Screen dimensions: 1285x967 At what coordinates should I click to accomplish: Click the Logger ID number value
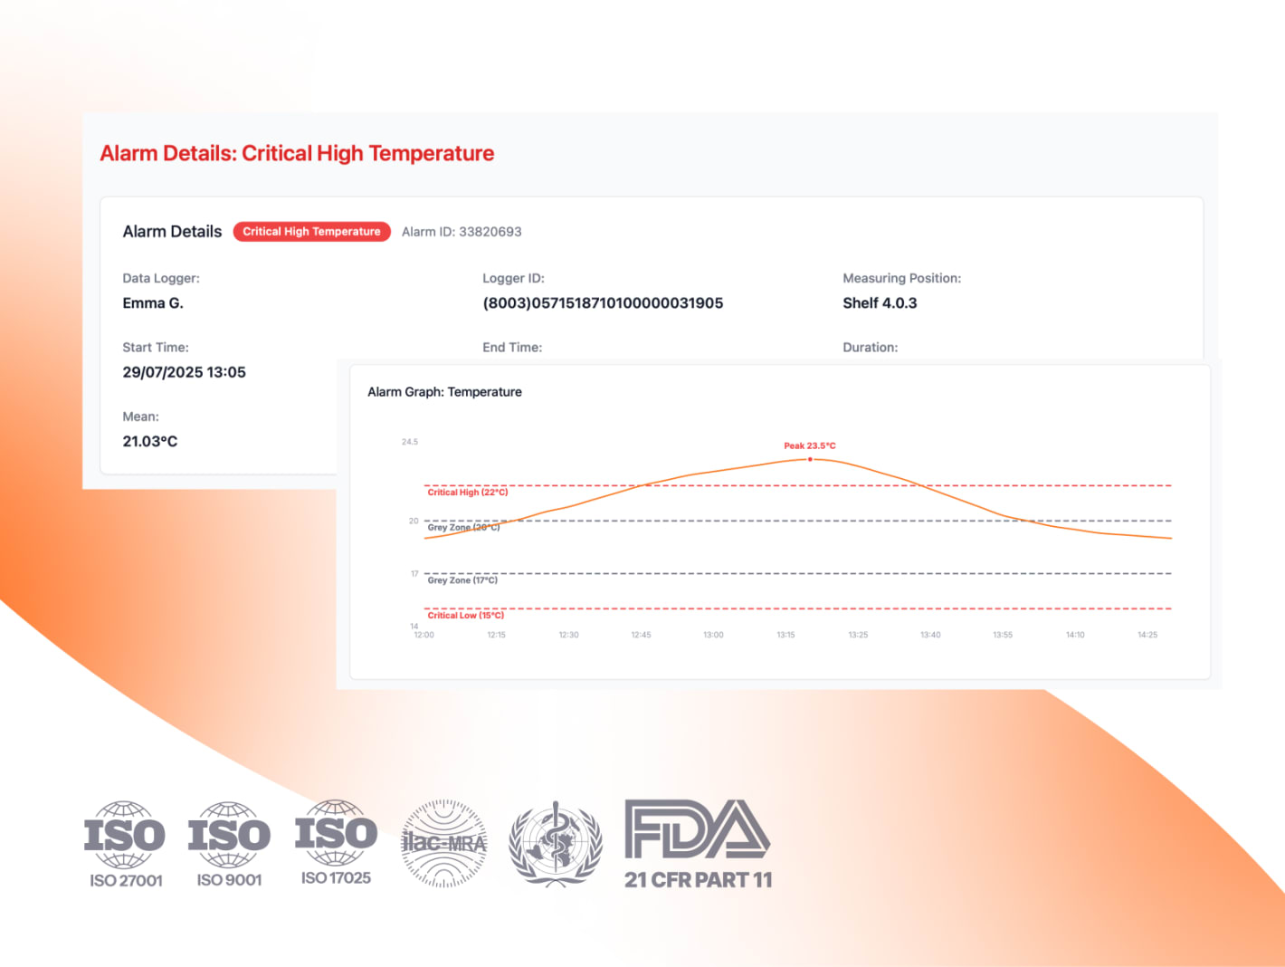(x=603, y=303)
